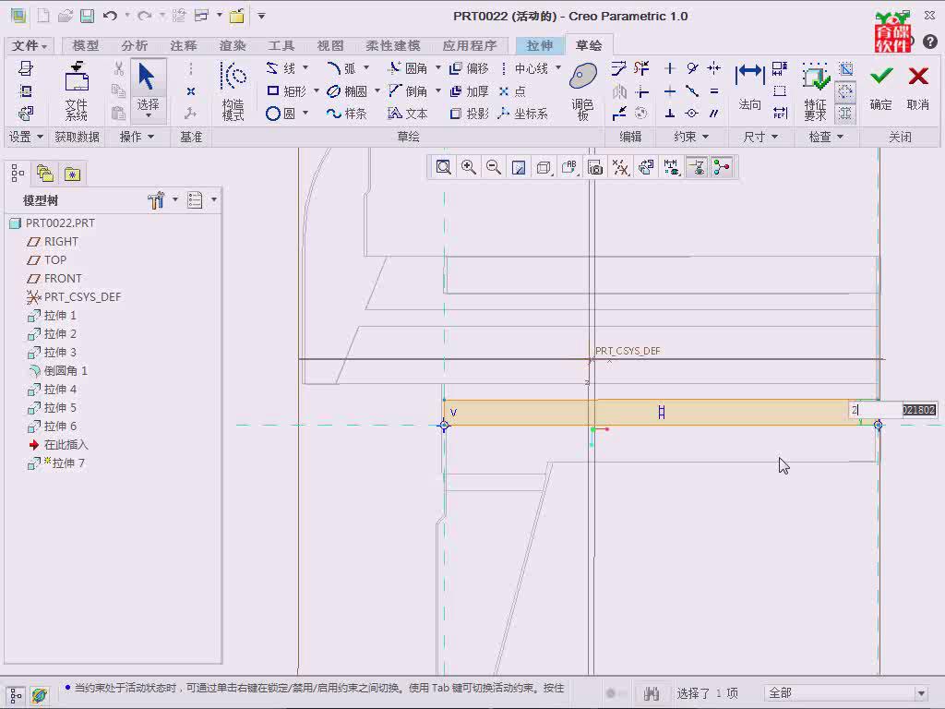Click the Save icon in quick access toolbar
Screen dimensions: 945x709
[x=88, y=17]
